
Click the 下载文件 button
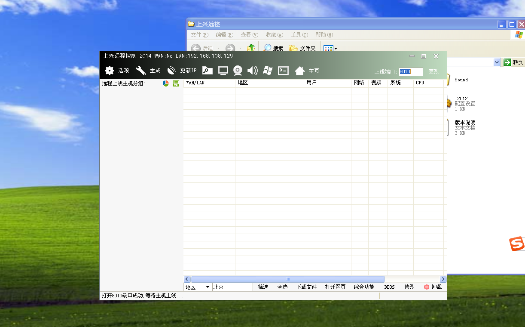(x=306, y=287)
